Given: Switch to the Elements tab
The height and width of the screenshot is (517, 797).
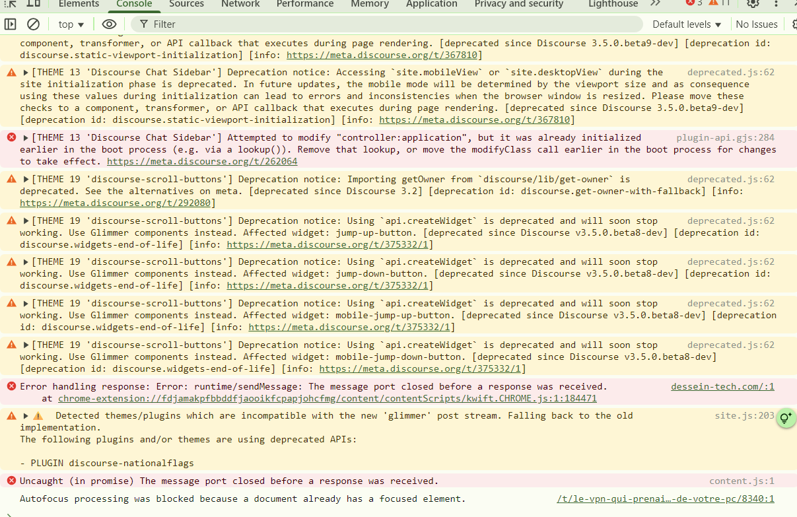Looking at the screenshot, I should click(79, 4).
